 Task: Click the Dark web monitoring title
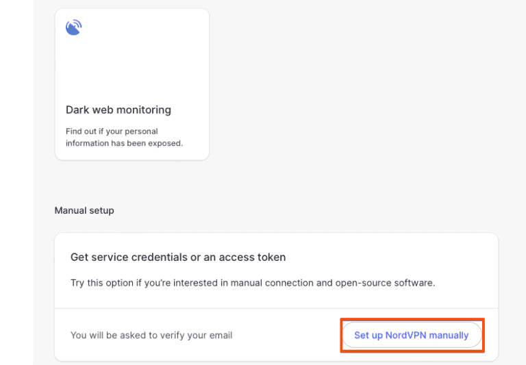point(118,110)
